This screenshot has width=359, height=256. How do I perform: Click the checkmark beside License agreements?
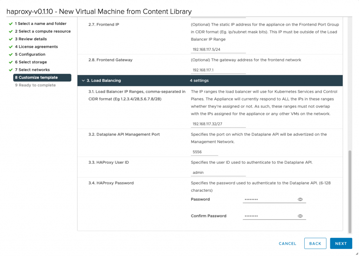11,47
